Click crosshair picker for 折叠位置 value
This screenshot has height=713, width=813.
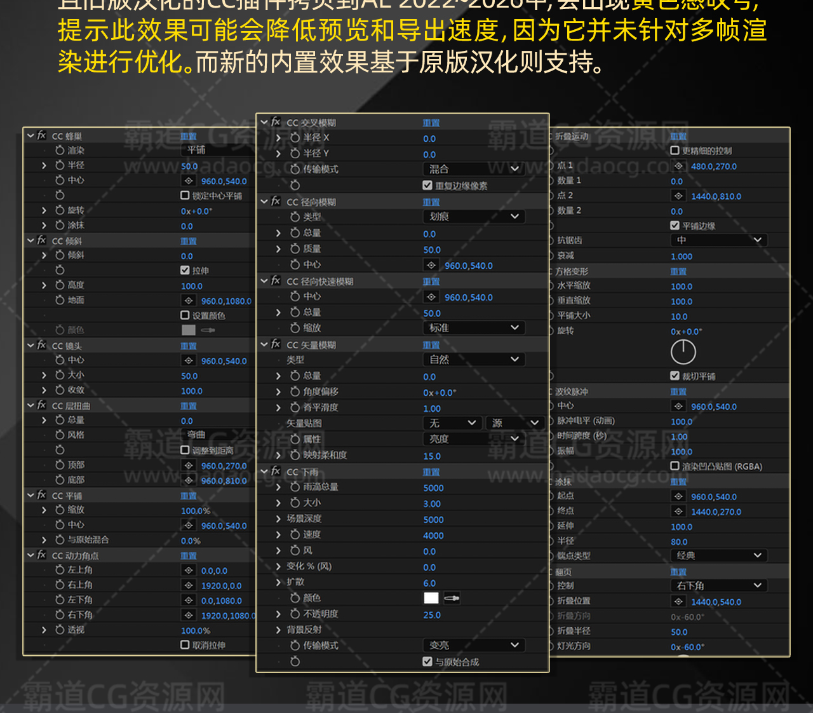678,602
